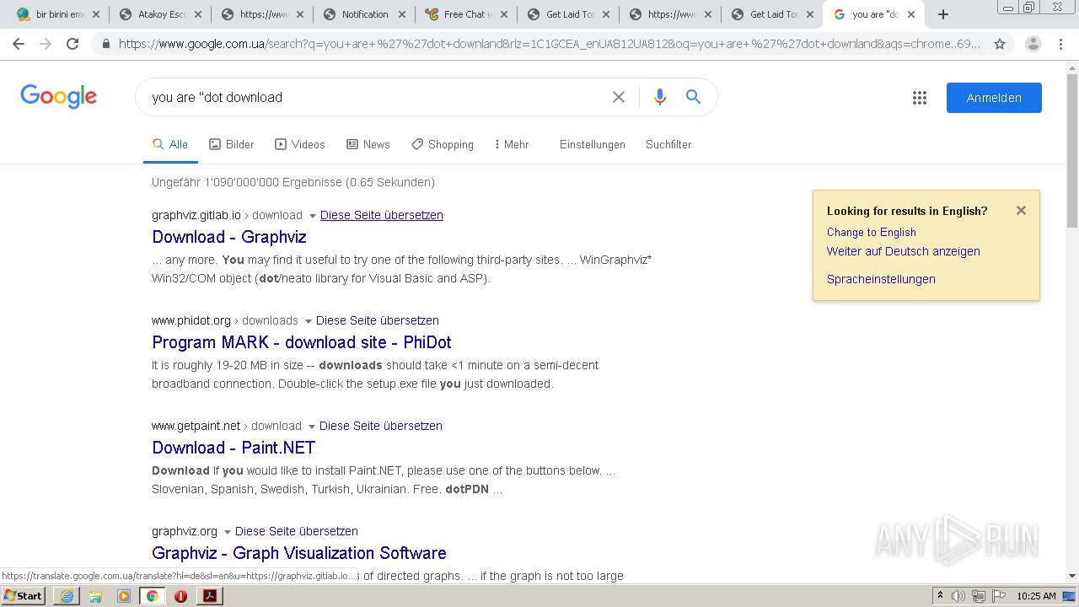1079x607 pixels.
Task: Click the taskbar clock showing 10:25 AM
Action: (1036, 596)
